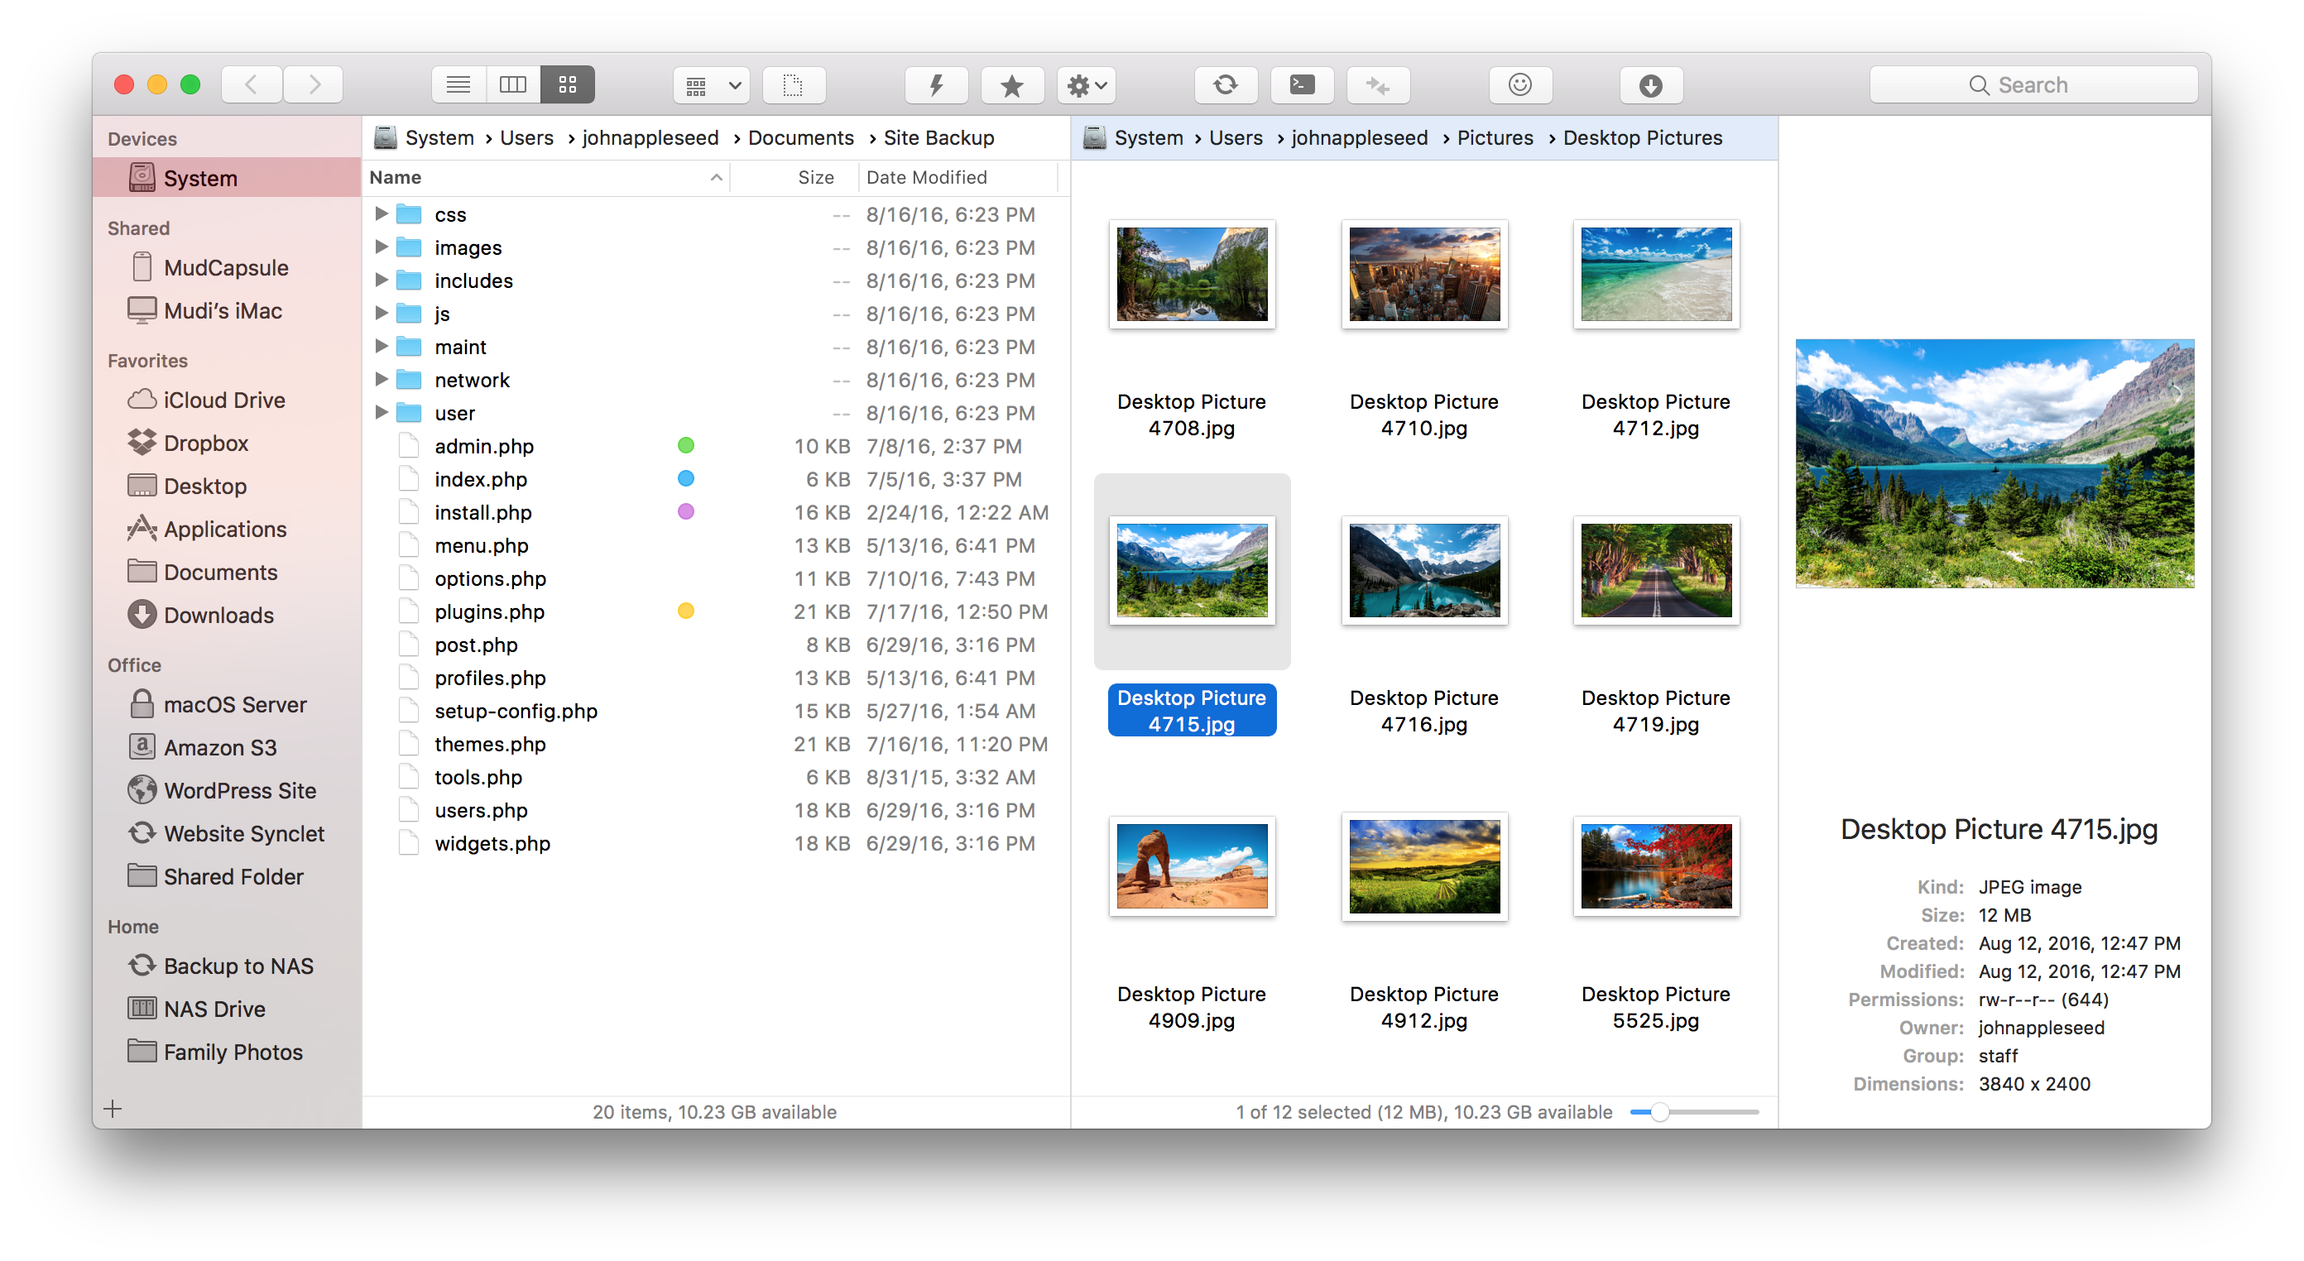This screenshot has width=2304, height=1261.
Task: Activate the star favorites icon
Action: pyautogui.click(x=1011, y=84)
